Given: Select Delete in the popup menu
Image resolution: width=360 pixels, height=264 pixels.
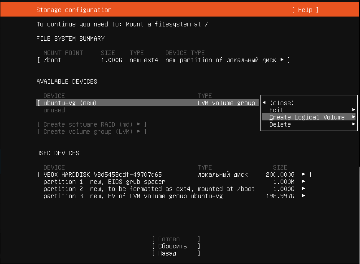Looking at the screenshot, I should 280,124.
